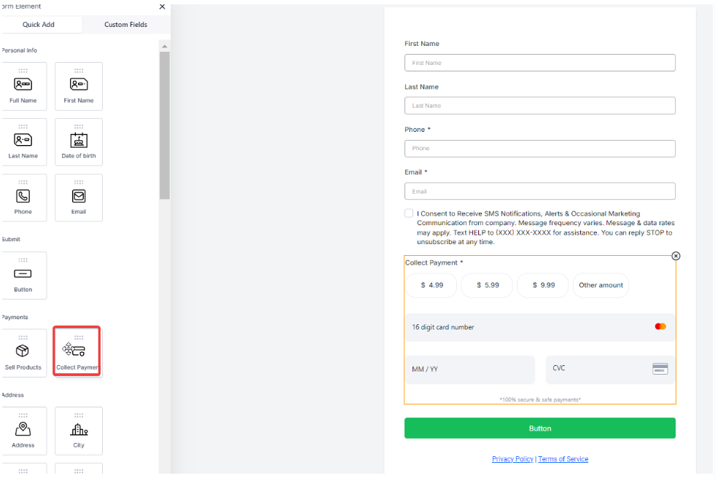
Task: Choose the $ 5.99 payment amount
Action: click(x=488, y=286)
